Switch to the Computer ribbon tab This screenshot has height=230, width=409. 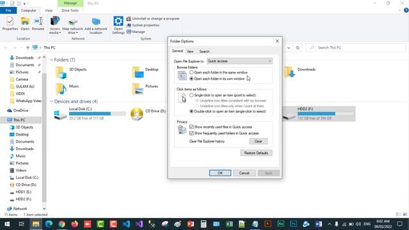(29, 10)
